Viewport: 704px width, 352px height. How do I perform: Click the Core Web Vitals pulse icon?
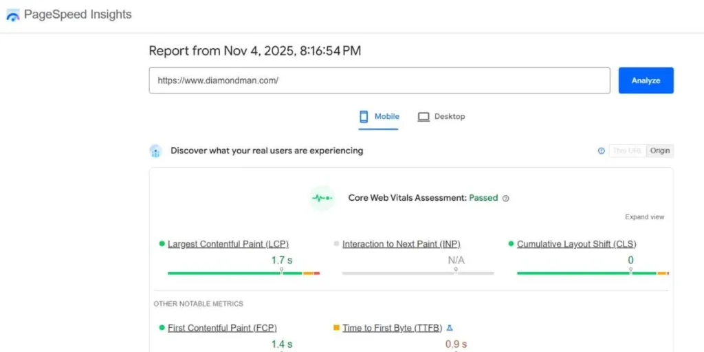pyautogui.click(x=322, y=198)
